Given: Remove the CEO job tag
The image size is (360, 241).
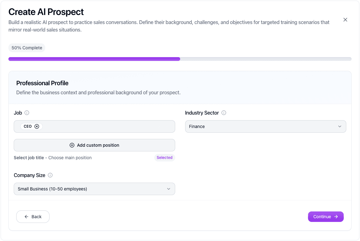Looking at the screenshot, I should click(x=37, y=126).
